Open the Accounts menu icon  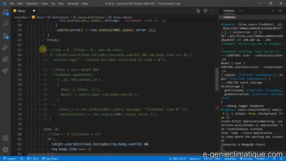point(5,138)
